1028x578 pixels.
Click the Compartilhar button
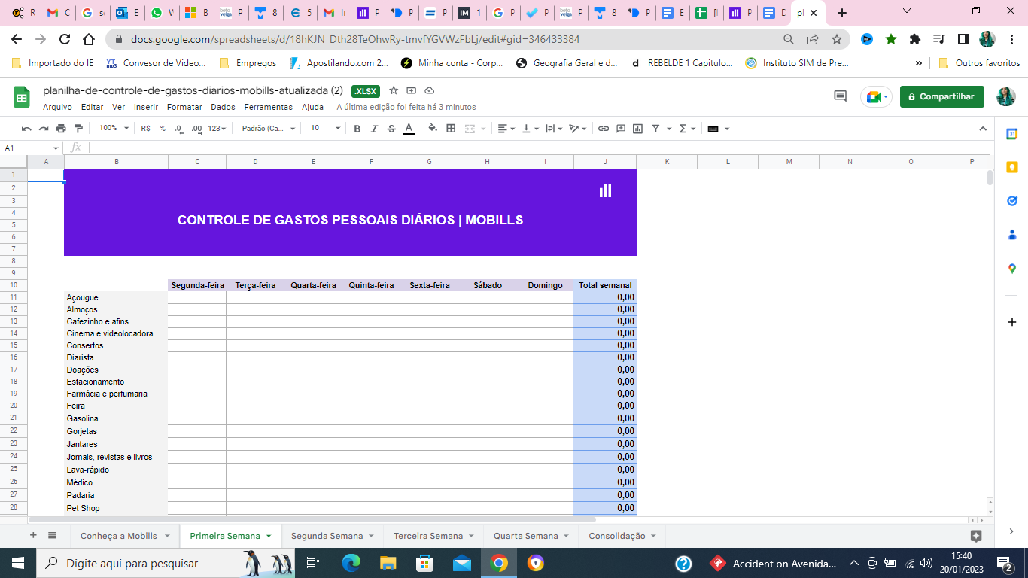(x=941, y=96)
